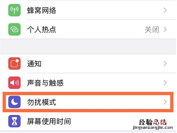The height and width of the screenshot is (133, 177).
Task: Tap the 关闭 status of Personal Hotspot
Action: pyautogui.click(x=152, y=29)
